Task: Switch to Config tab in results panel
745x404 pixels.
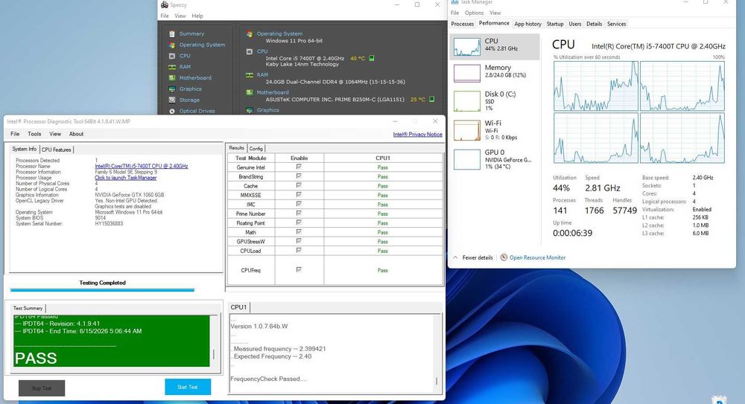Action: click(x=256, y=149)
